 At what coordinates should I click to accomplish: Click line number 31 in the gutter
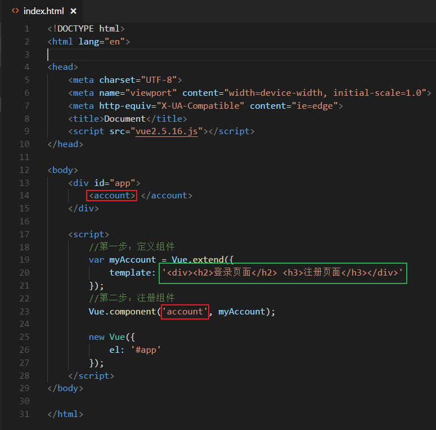[x=24, y=414]
